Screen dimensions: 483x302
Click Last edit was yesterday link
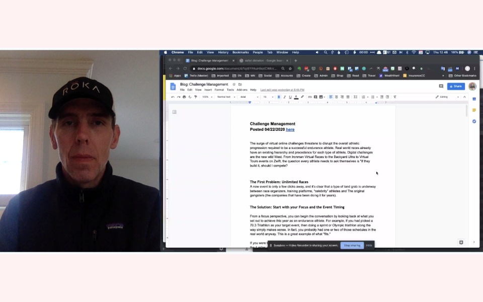pyautogui.click(x=282, y=90)
